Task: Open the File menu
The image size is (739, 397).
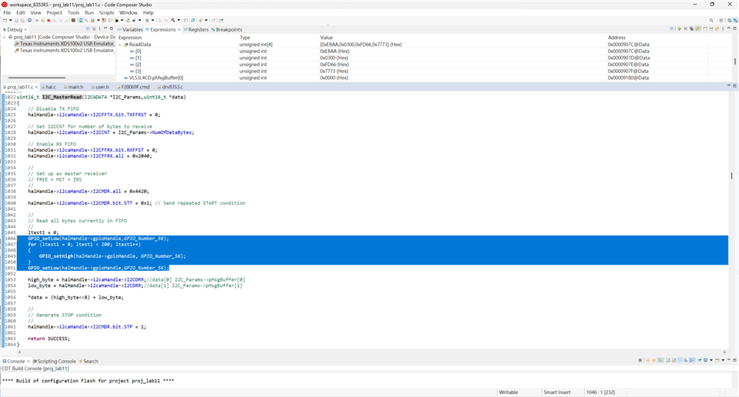Action: click(x=7, y=13)
